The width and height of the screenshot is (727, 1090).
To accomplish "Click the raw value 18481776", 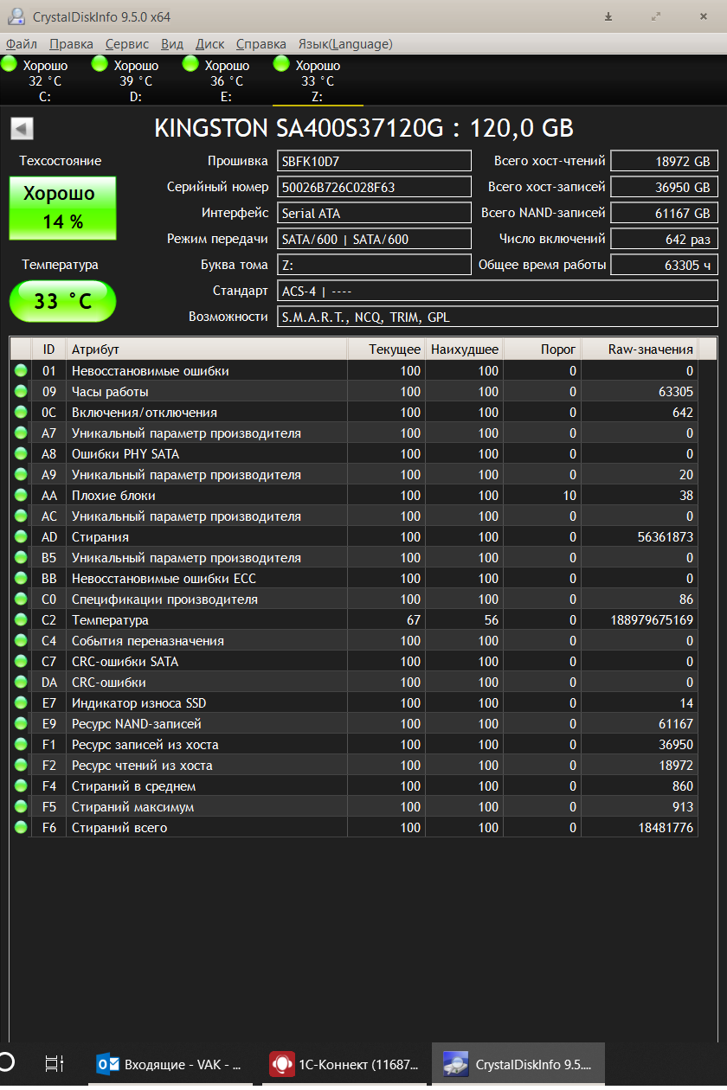I will coord(666,828).
